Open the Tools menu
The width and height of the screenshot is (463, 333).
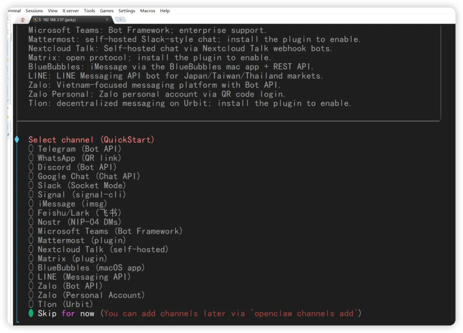pyautogui.click(x=90, y=11)
